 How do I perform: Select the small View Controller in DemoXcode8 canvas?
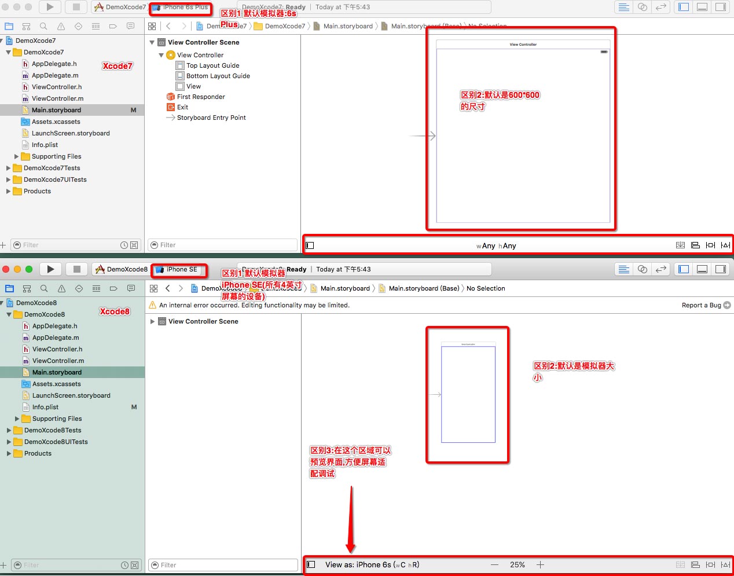click(468, 394)
